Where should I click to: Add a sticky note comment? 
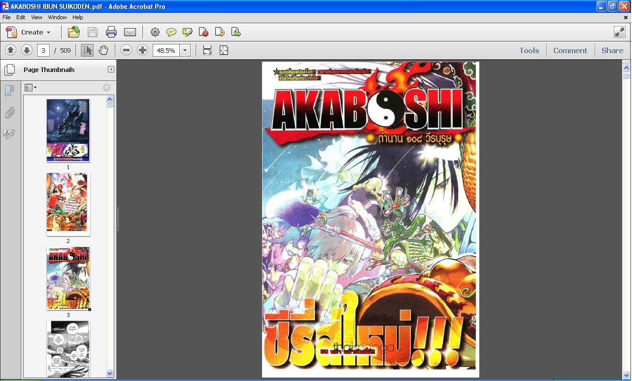171,33
